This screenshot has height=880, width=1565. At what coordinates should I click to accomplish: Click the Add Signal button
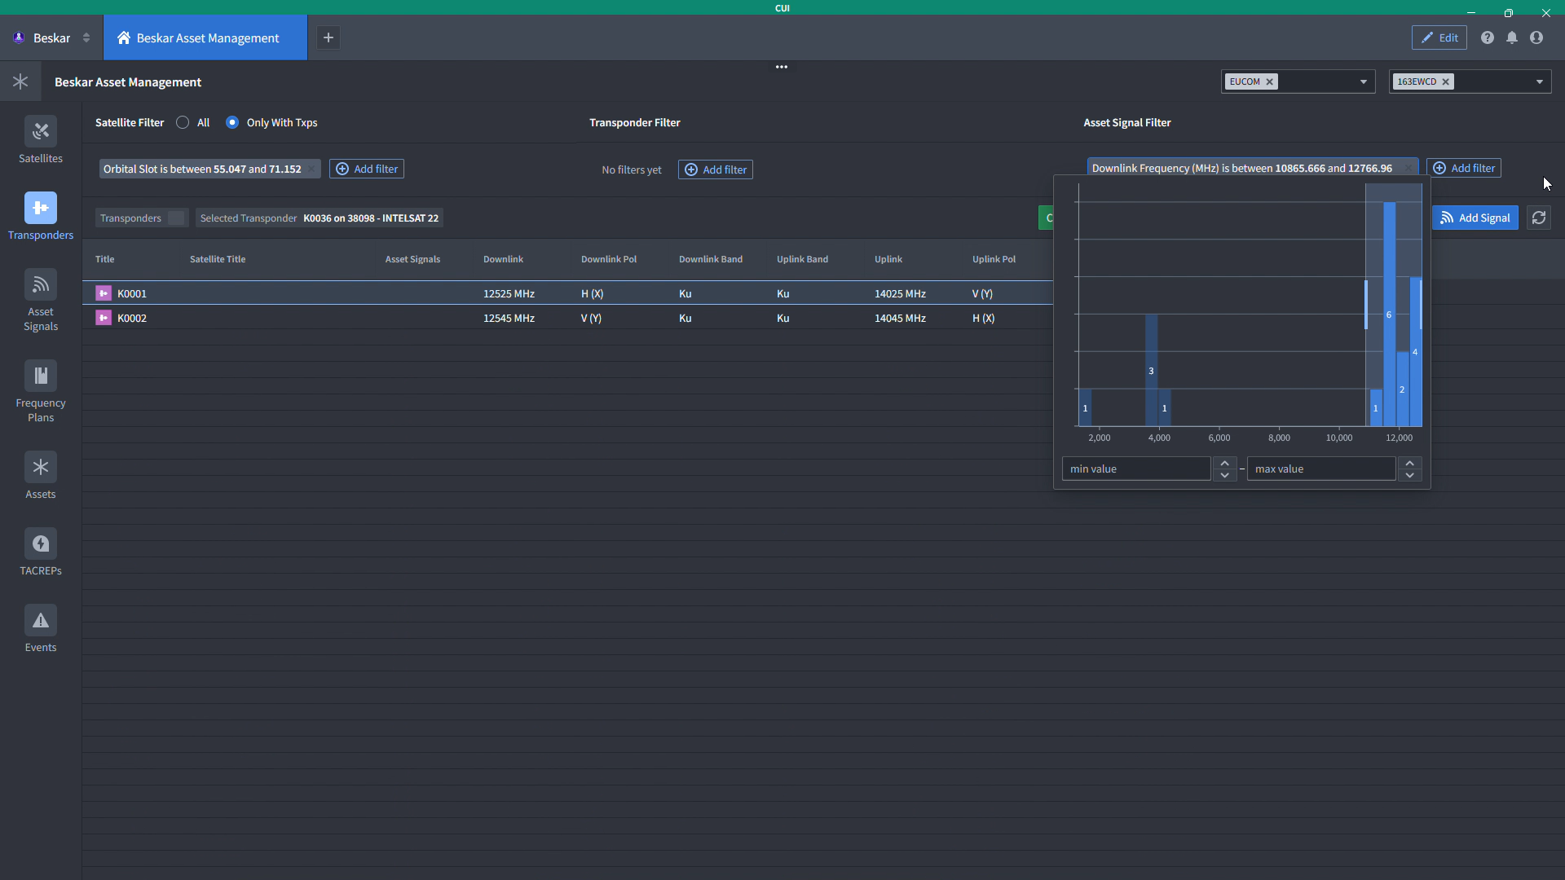click(1475, 218)
